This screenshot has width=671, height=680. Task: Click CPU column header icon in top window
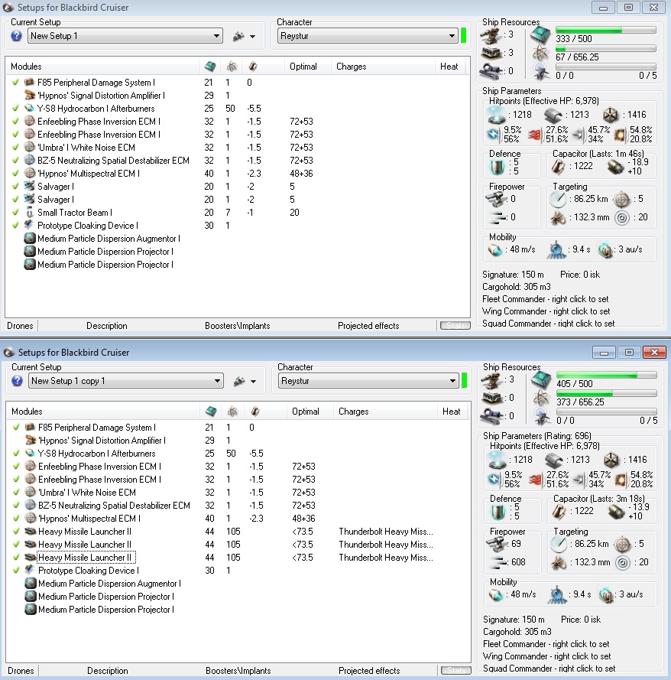(x=210, y=67)
